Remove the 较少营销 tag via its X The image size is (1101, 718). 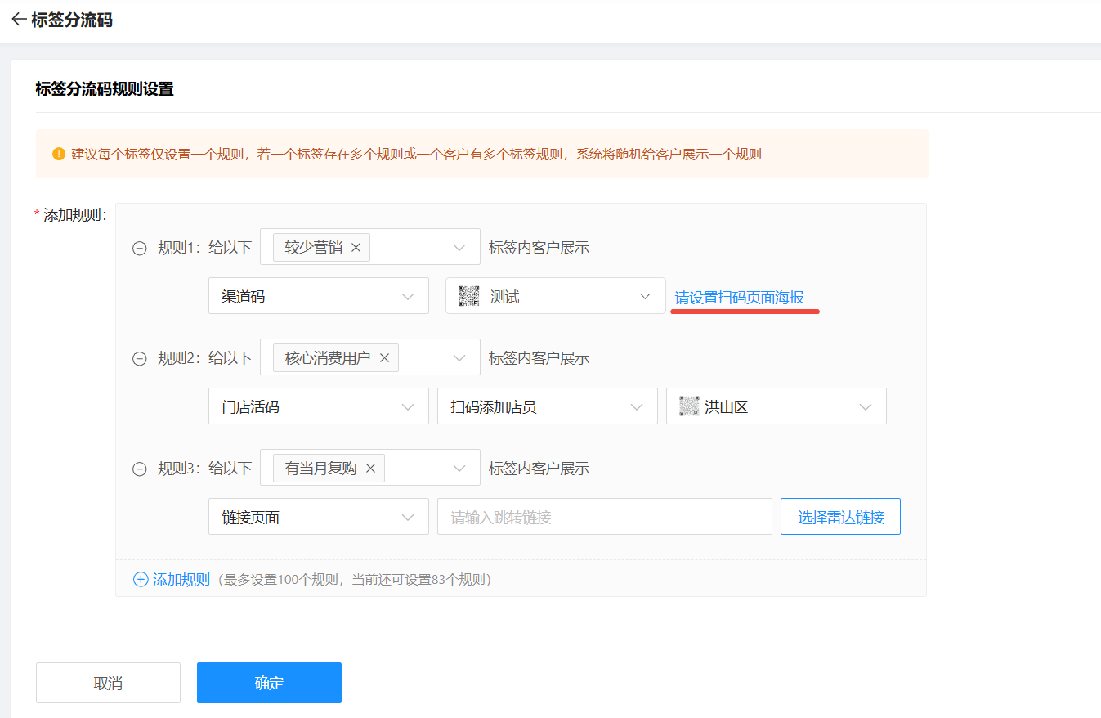(x=356, y=248)
